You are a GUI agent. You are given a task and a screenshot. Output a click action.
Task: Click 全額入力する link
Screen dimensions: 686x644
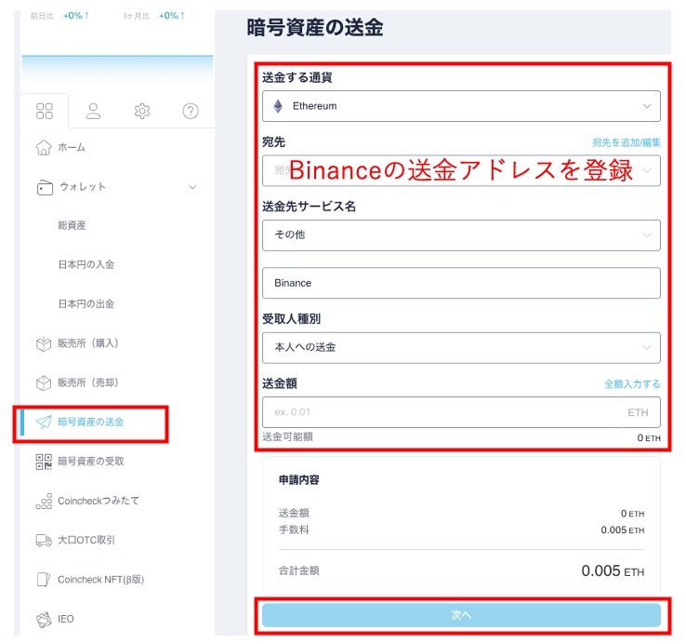pyautogui.click(x=632, y=384)
